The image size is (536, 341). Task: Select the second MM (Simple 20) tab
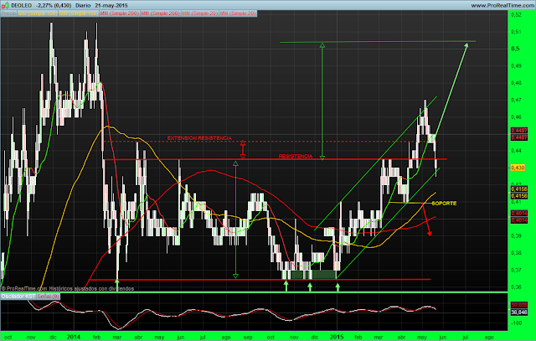tap(238, 13)
